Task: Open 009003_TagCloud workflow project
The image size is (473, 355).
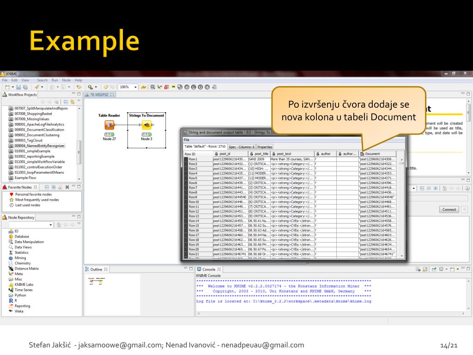Action: [26, 141]
